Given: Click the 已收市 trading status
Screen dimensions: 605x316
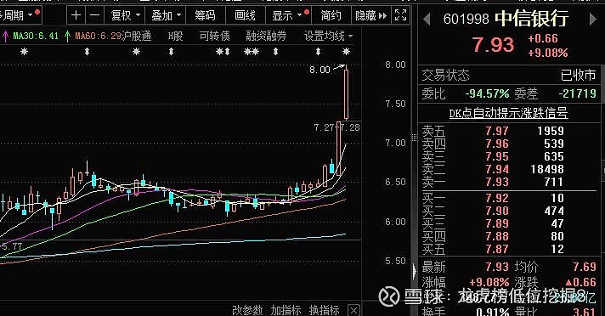Looking at the screenshot, I should pos(578,75).
